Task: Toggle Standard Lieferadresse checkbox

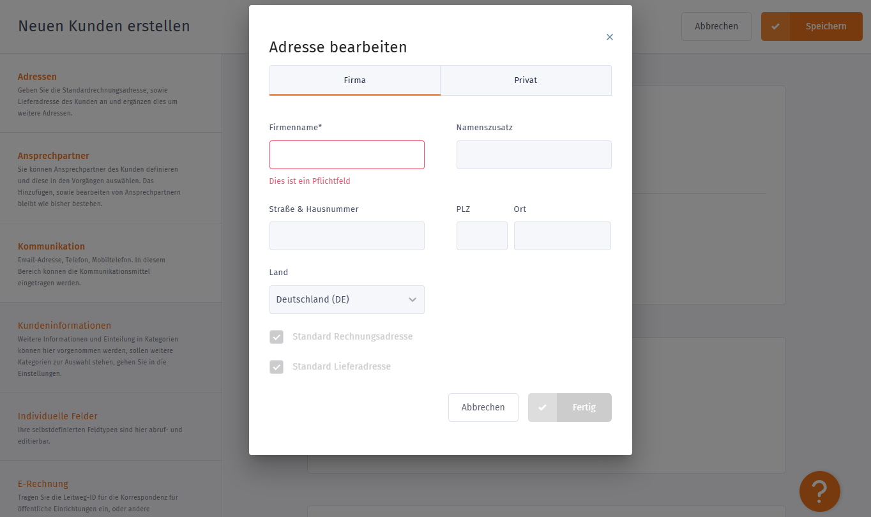Action: coord(276,366)
